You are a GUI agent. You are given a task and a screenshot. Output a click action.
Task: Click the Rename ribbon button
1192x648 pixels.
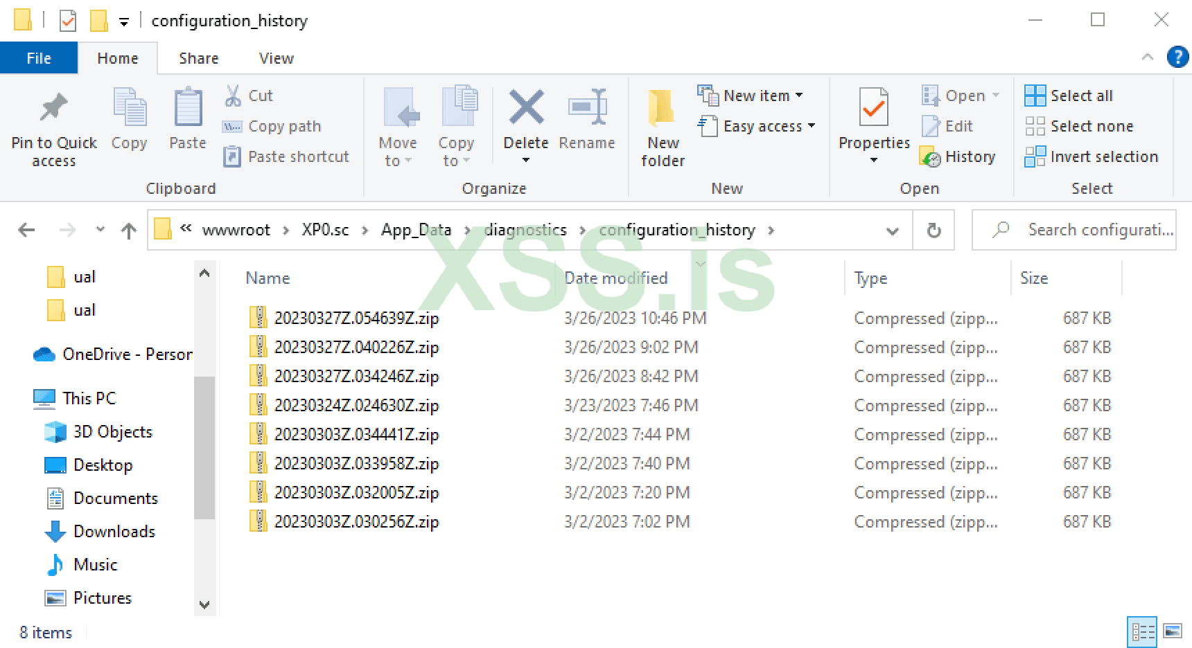click(x=587, y=119)
